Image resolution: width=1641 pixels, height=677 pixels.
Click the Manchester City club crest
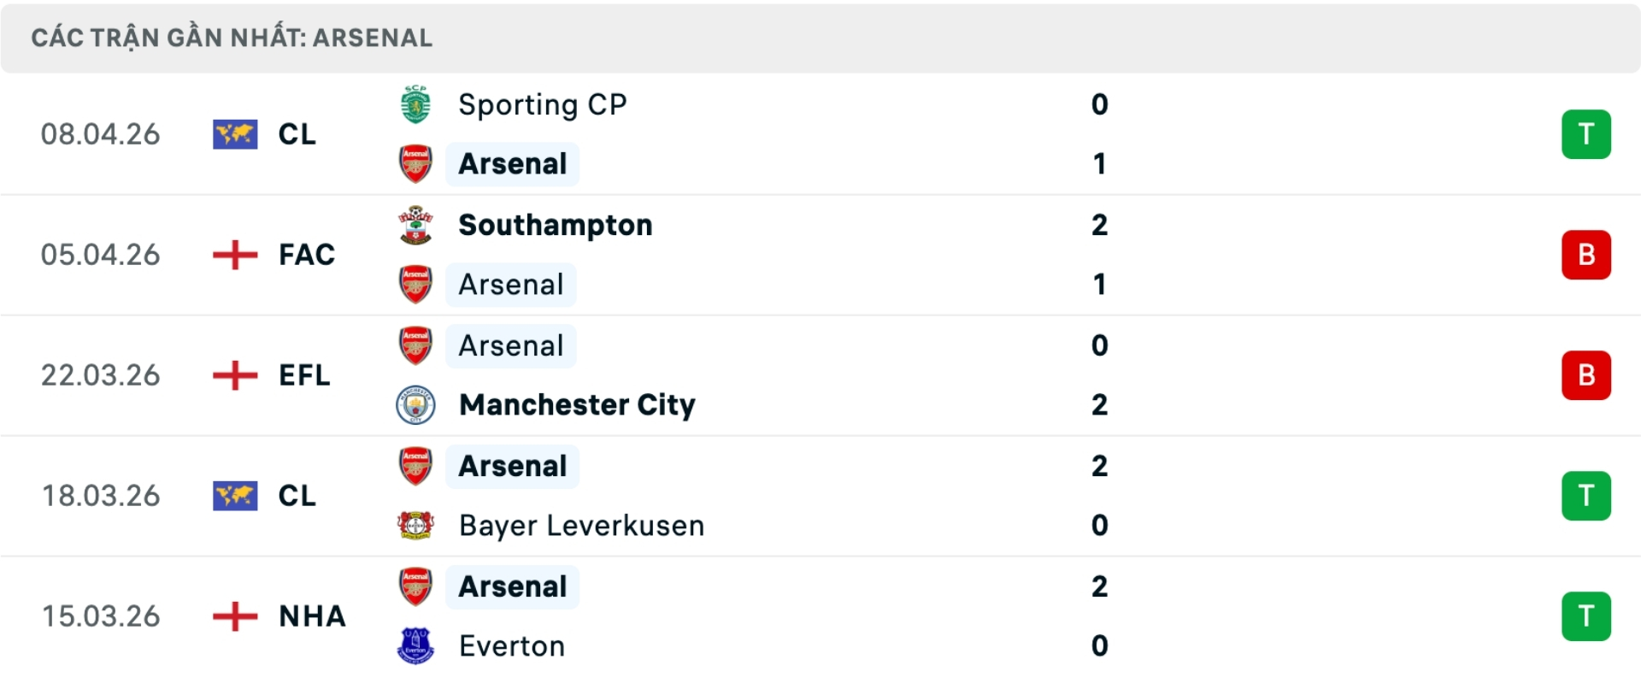coord(415,405)
